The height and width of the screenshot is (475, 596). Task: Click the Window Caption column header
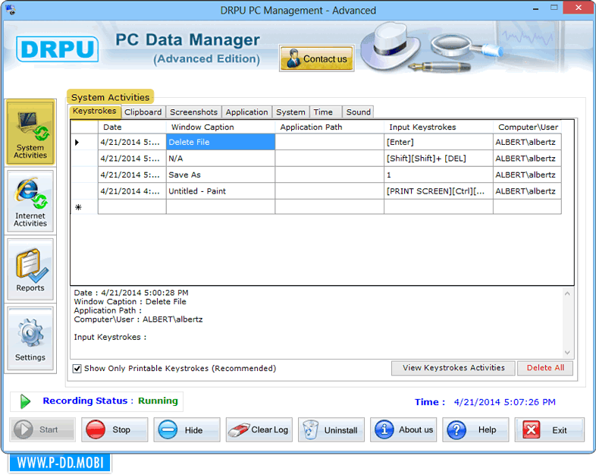point(221,127)
